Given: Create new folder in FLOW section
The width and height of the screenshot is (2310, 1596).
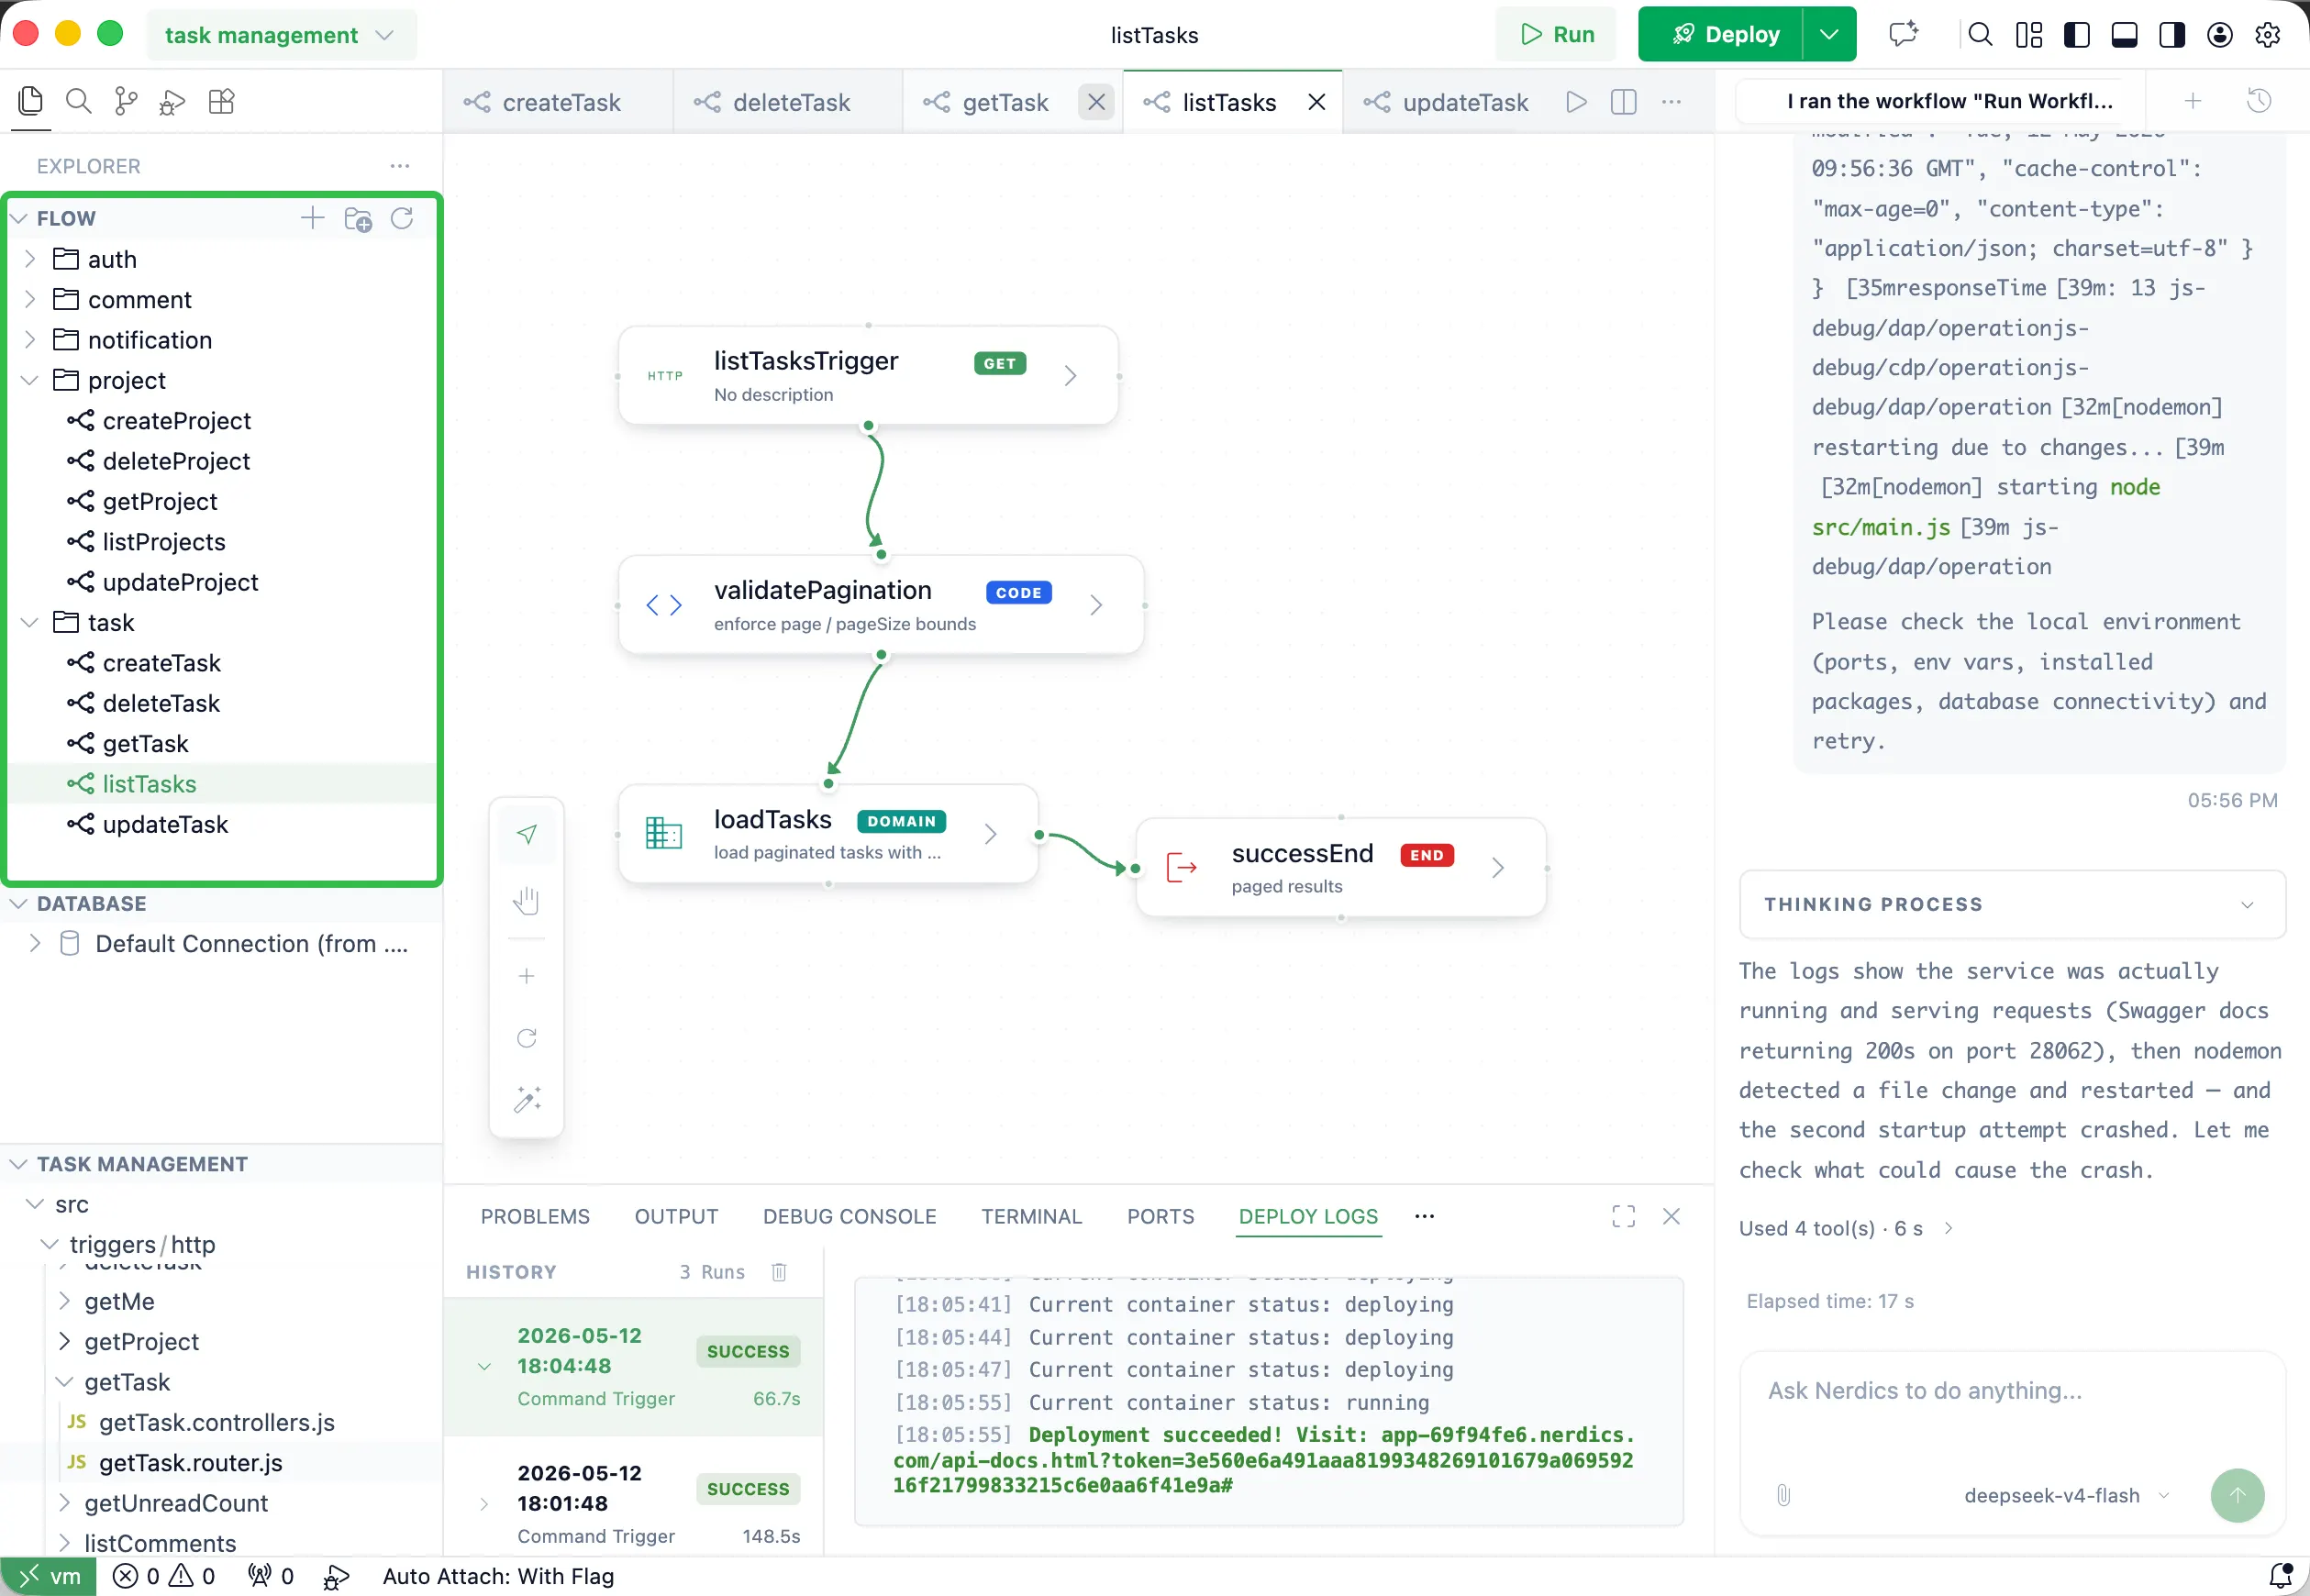Looking at the screenshot, I should [x=358, y=218].
